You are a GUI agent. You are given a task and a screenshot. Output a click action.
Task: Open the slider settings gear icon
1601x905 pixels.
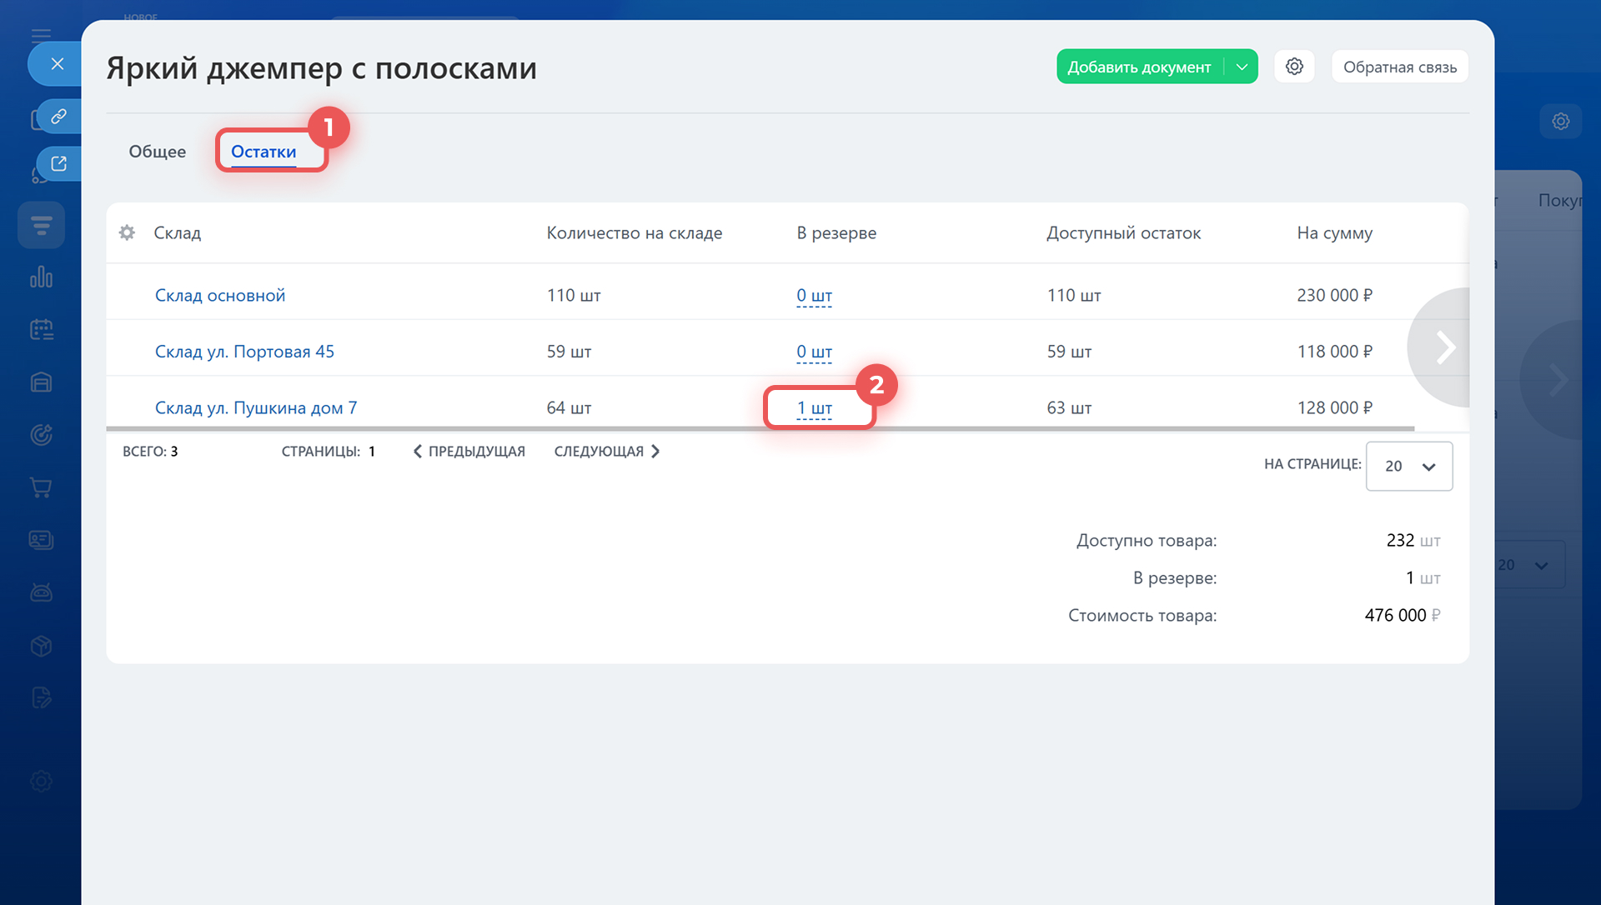(1294, 67)
